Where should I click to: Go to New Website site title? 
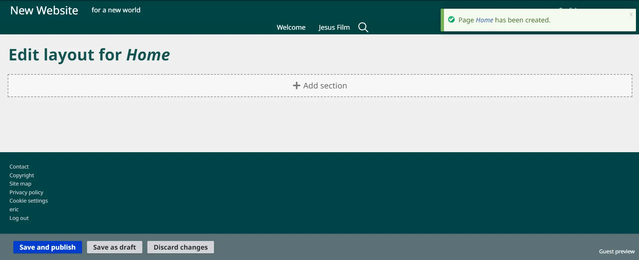(x=44, y=10)
